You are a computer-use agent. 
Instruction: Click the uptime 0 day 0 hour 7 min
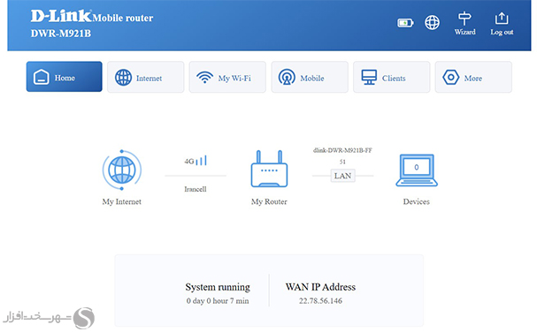pos(218,301)
